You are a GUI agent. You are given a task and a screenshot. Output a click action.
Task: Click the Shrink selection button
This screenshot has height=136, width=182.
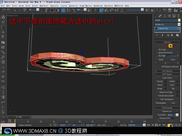[161, 59]
